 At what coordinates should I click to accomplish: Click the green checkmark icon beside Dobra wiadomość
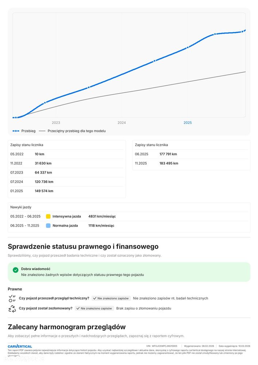pos(16,270)
